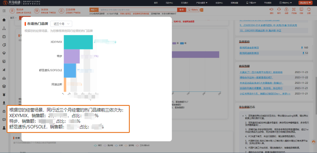Open the sidebar shop bag icon

coord(4,111)
